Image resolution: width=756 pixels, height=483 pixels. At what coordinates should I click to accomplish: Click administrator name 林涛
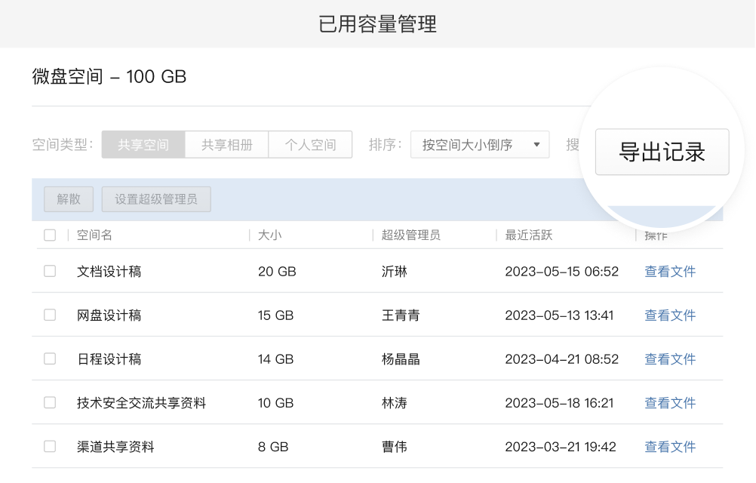pyautogui.click(x=395, y=404)
